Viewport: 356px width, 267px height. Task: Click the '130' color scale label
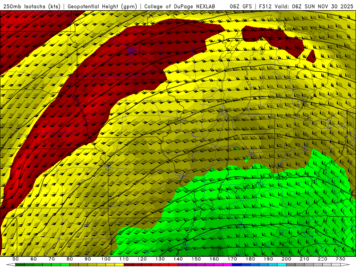click(160, 259)
